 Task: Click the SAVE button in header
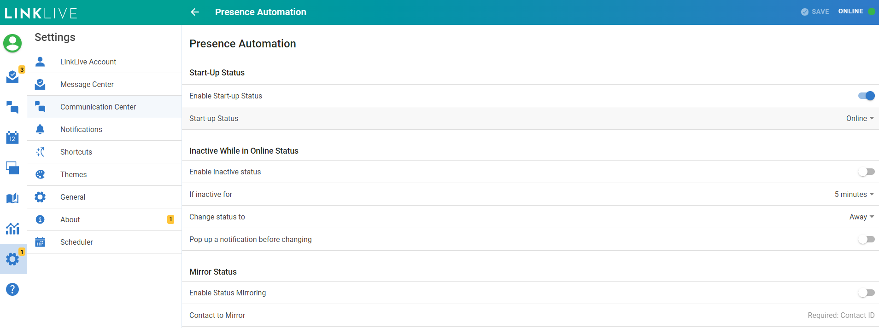pos(815,12)
